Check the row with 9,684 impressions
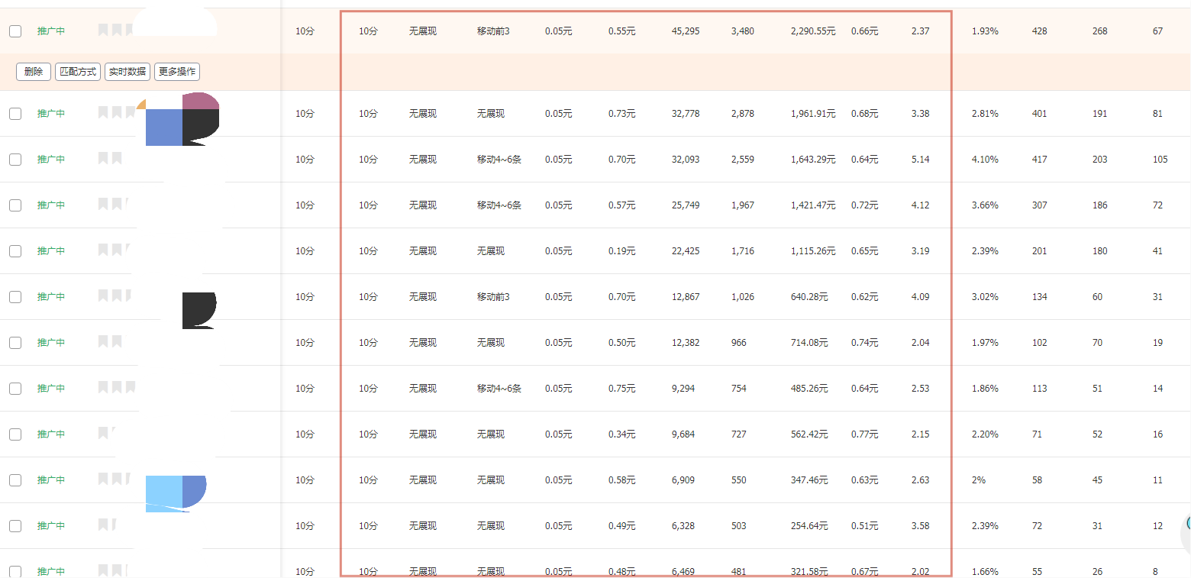Screen dimensions: 1191x578 coord(15,434)
